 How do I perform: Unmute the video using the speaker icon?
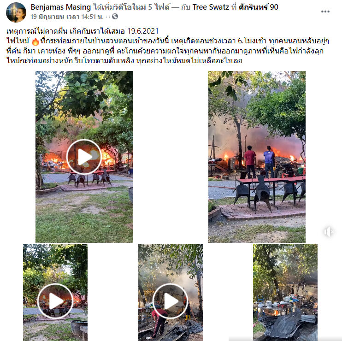(329, 231)
